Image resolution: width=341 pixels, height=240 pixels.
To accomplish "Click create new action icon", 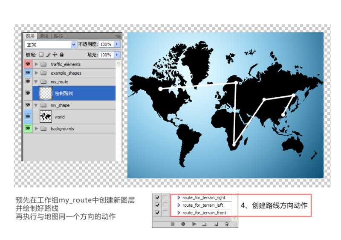I will [x=216, y=224].
